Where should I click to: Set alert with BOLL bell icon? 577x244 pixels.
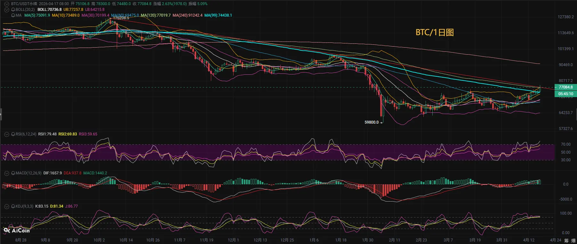tap(13, 10)
